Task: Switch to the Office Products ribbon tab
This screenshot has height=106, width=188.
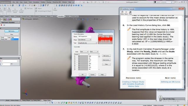Action: pos(35,16)
